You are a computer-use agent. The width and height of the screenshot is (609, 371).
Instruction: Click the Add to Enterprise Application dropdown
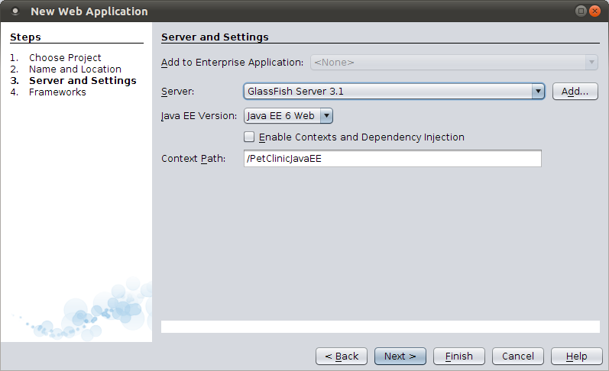454,63
